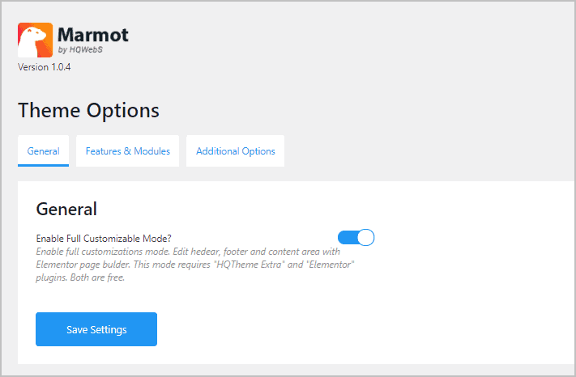Viewport: 576px width, 377px height.
Task: Click the white knob of the toggle
Action: 365,238
